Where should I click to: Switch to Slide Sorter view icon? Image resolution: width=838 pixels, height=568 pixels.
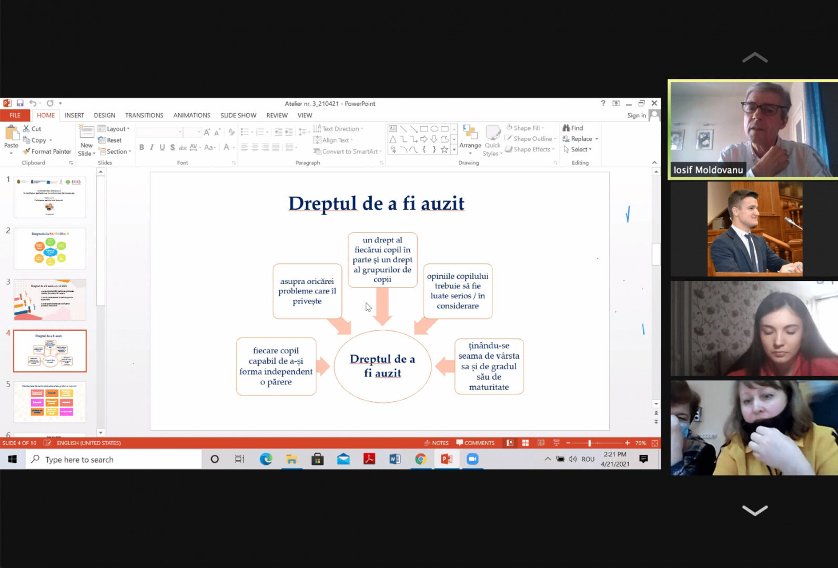coord(525,443)
